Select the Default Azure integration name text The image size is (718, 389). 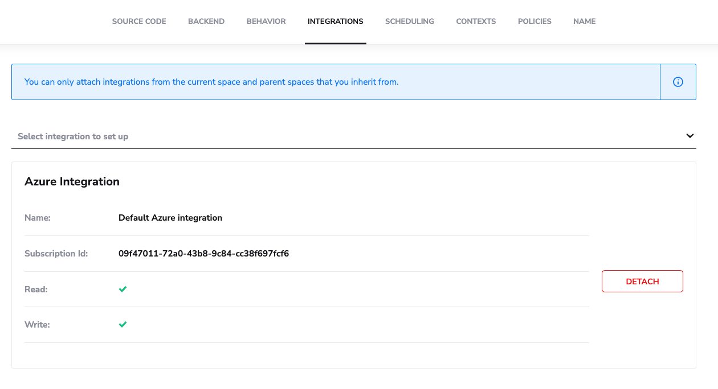170,218
